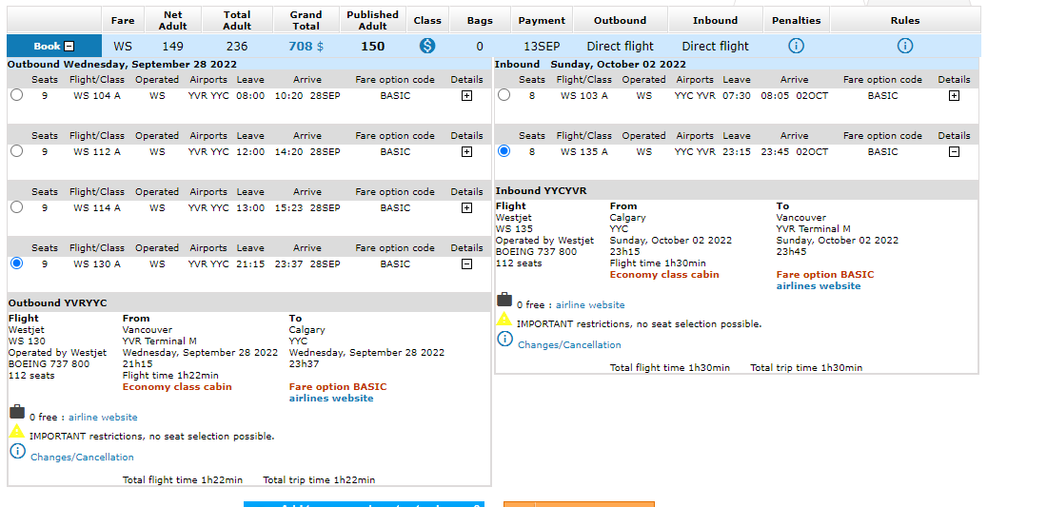Open the Rules info icon
The image size is (1047, 507).
pos(905,46)
